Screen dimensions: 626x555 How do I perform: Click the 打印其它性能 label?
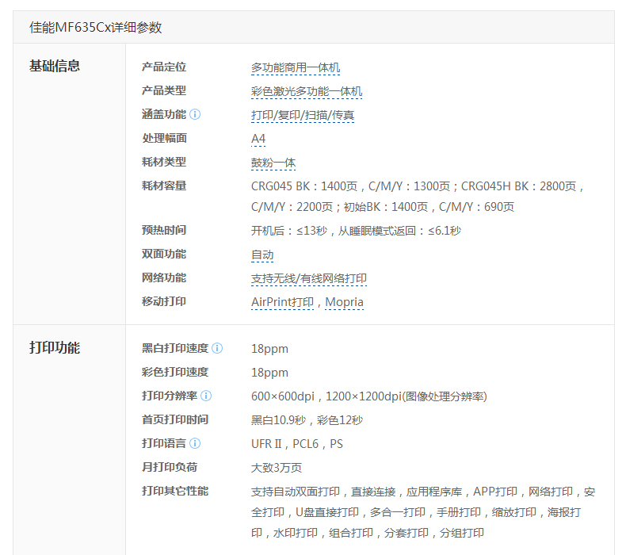pos(175,491)
